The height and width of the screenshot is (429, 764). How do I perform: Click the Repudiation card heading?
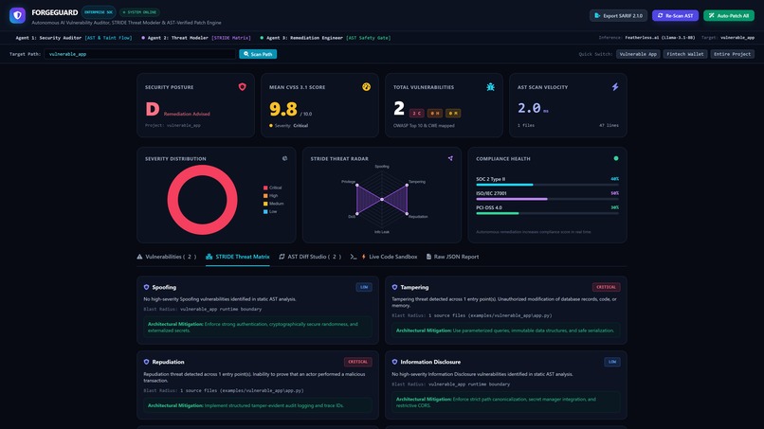(x=168, y=362)
